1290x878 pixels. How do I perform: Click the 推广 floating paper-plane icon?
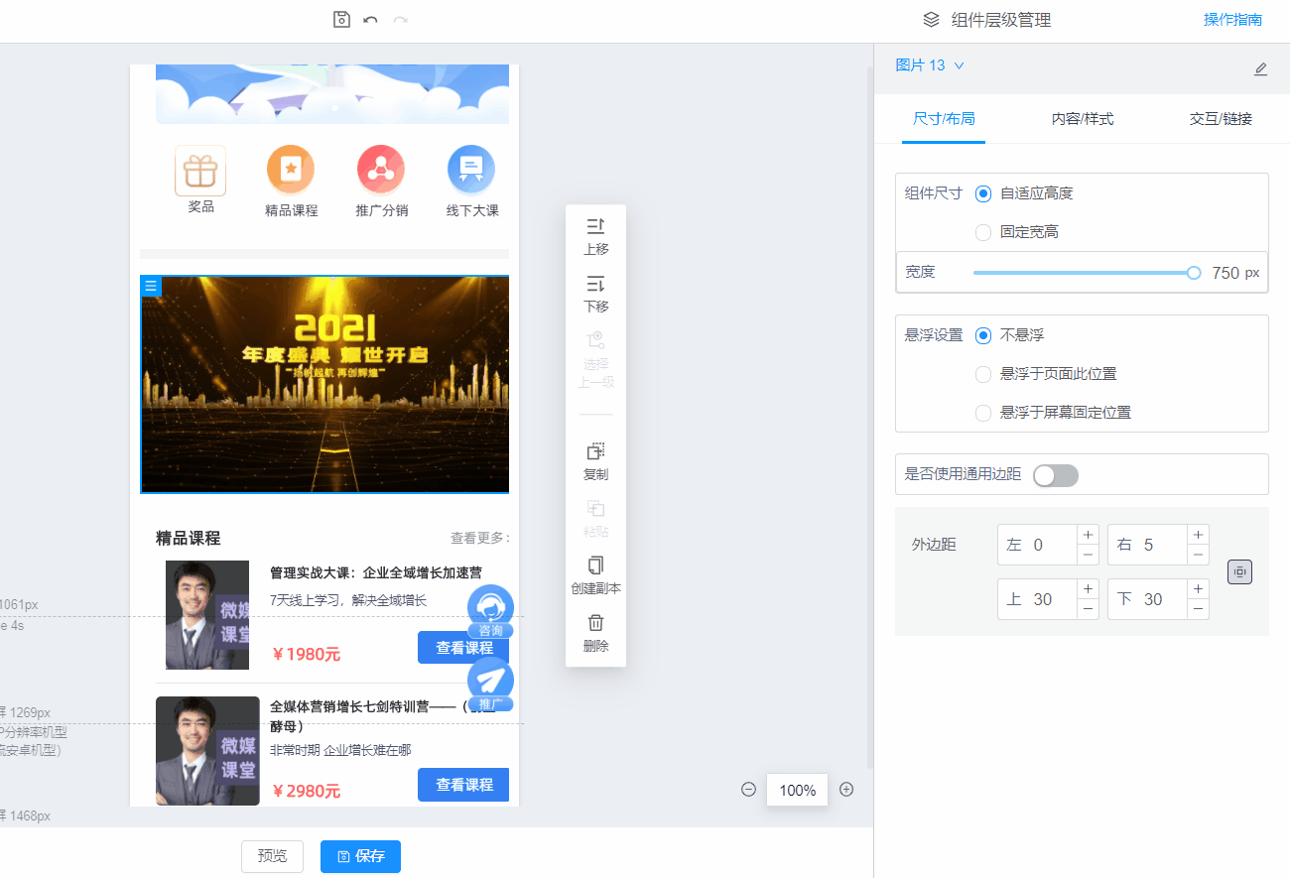pyautogui.click(x=490, y=685)
